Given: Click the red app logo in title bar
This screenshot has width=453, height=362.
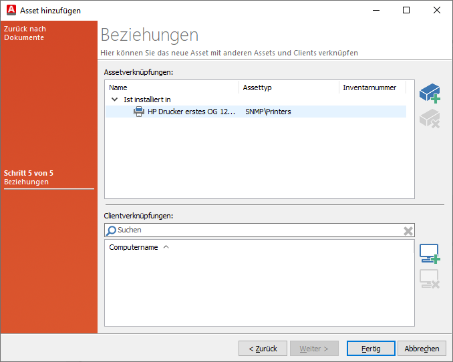Looking at the screenshot, I should click(x=10, y=10).
